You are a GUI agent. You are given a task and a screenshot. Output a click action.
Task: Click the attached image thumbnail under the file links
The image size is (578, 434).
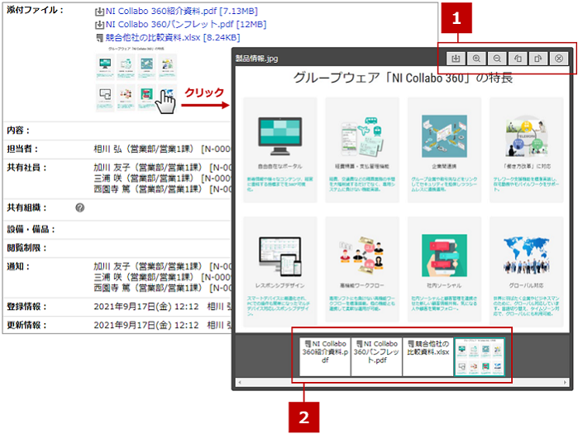tap(136, 79)
